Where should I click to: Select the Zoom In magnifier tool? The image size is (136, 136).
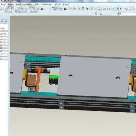pyautogui.click(x=75, y=9)
